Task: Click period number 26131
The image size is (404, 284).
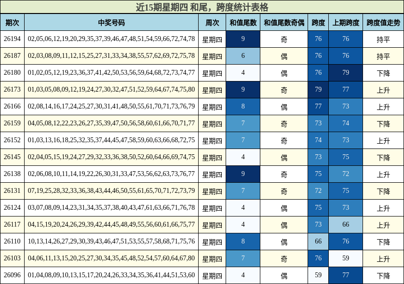Action: [x=12, y=191]
